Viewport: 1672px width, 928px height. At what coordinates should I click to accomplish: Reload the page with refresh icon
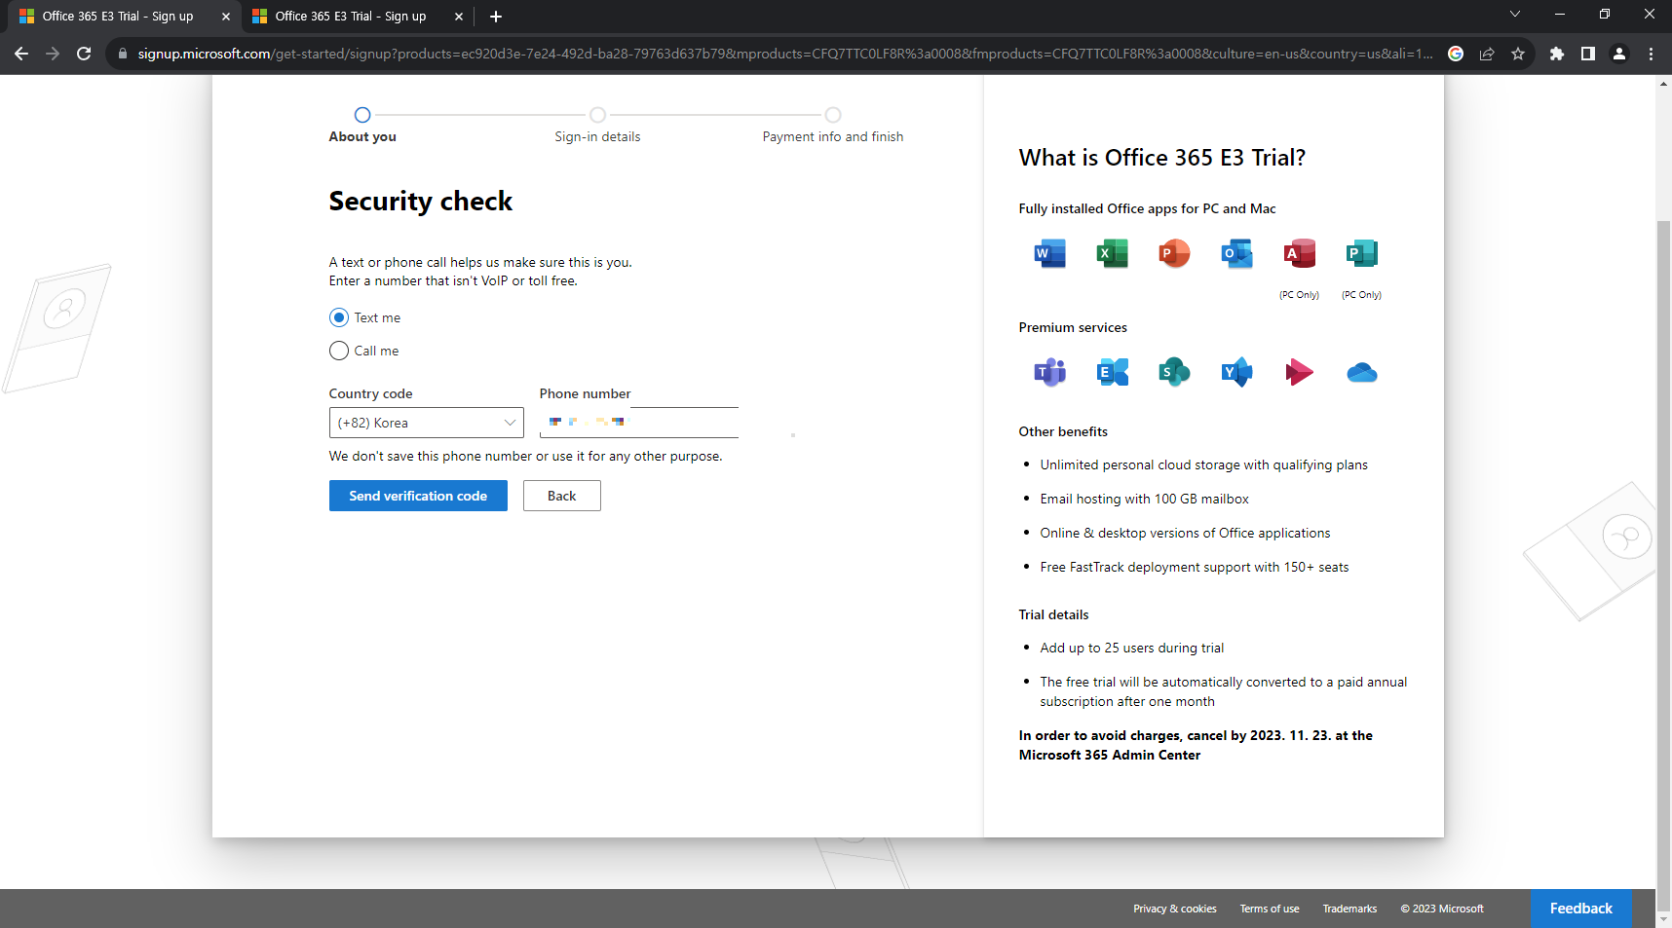[x=84, y=54]
